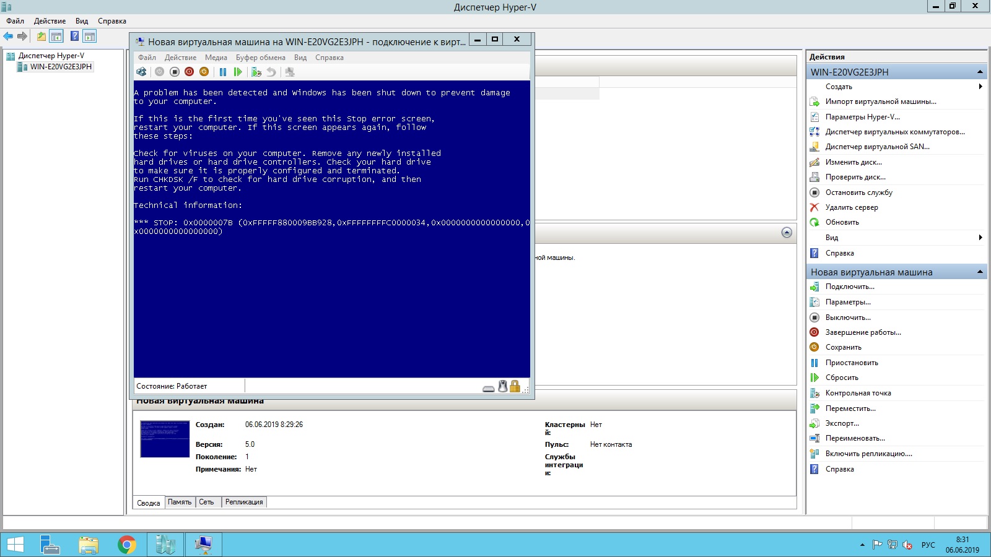Click the Forward arrow in Hyper-V Manager toolbar
This screenshot has height=557, width=991.
click(22, 37)
